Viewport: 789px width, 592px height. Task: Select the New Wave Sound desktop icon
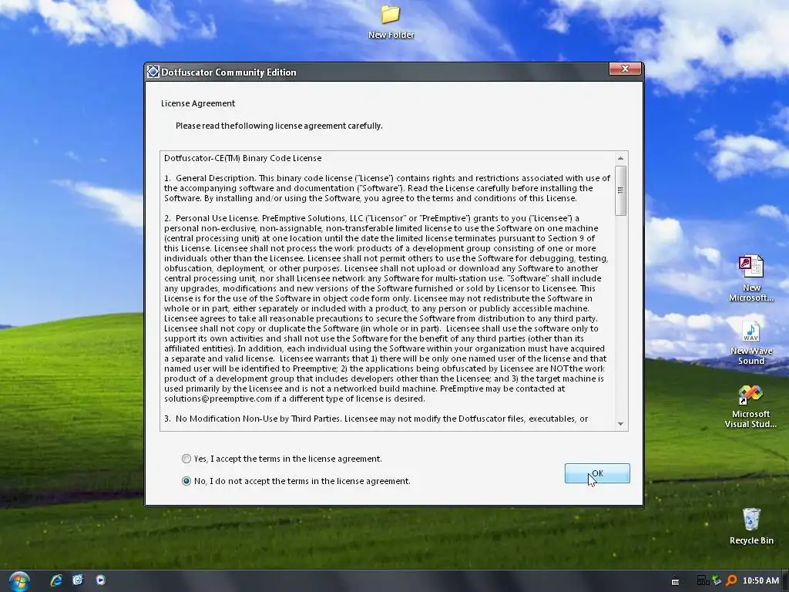(x=750, y=343)
